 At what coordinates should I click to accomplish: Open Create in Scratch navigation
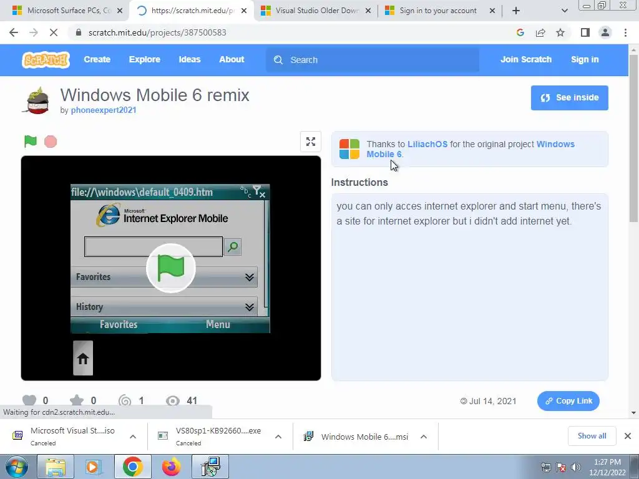click(x=97, y=59)
